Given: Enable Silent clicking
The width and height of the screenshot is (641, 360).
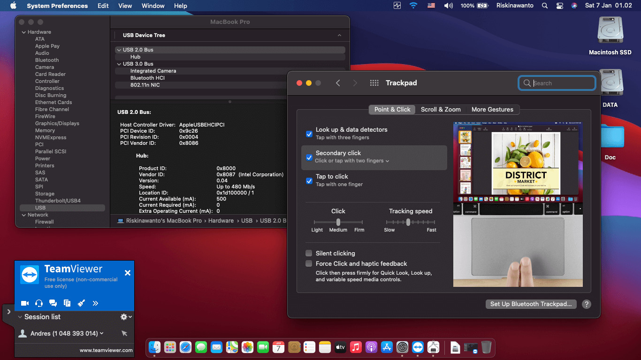Looking at the screenshot, I should pyautogui.click(x=309, y=253).
